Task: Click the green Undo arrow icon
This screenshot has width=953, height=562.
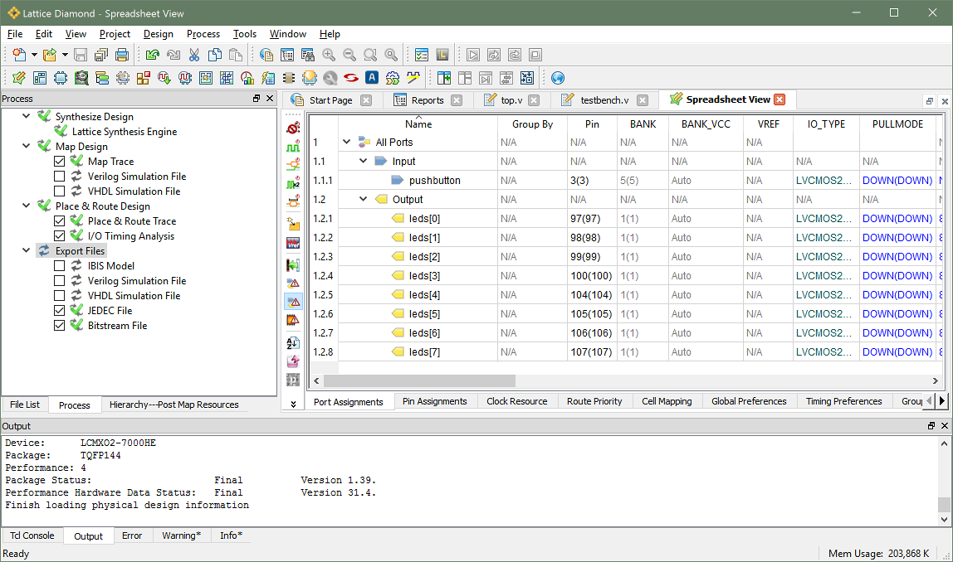Action: click(x=153, y=56)
